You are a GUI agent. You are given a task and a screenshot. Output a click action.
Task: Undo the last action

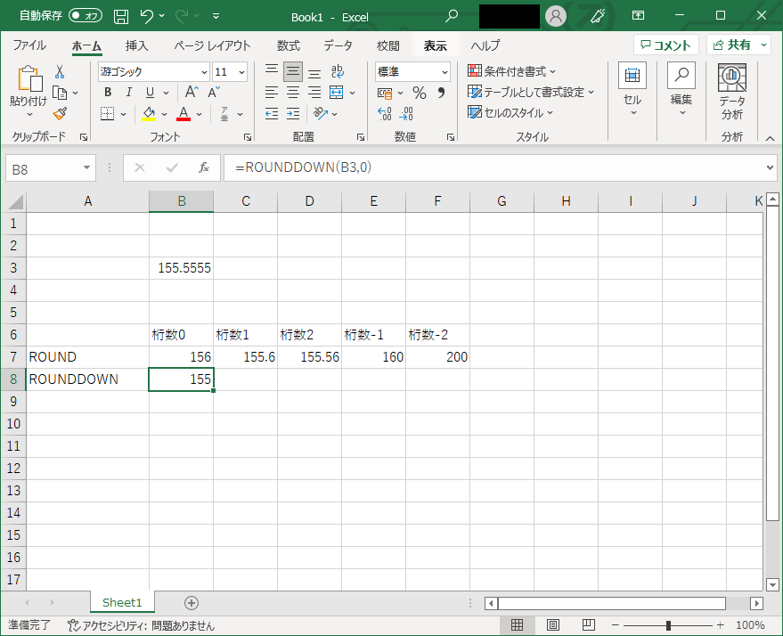[146, 16]
